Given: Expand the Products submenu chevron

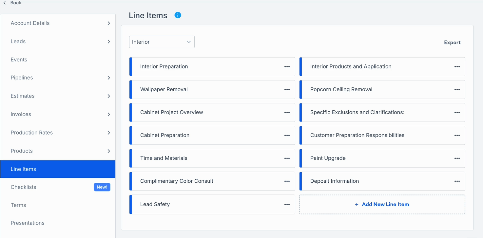Looking at the screenshot, I should click(x=109, y=151).
